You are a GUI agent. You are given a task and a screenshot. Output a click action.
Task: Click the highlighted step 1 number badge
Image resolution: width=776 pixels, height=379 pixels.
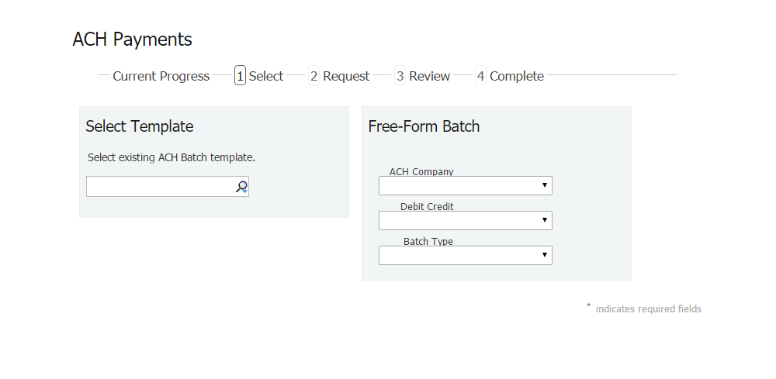(x=240, y=76)
